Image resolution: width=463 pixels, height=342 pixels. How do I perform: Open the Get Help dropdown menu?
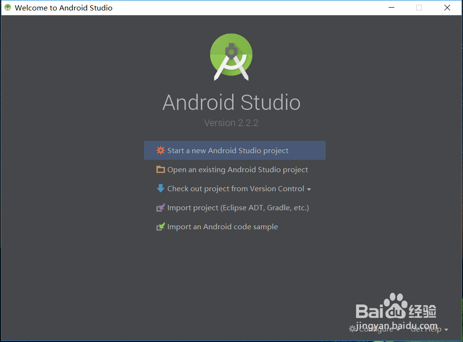(429, 329)
